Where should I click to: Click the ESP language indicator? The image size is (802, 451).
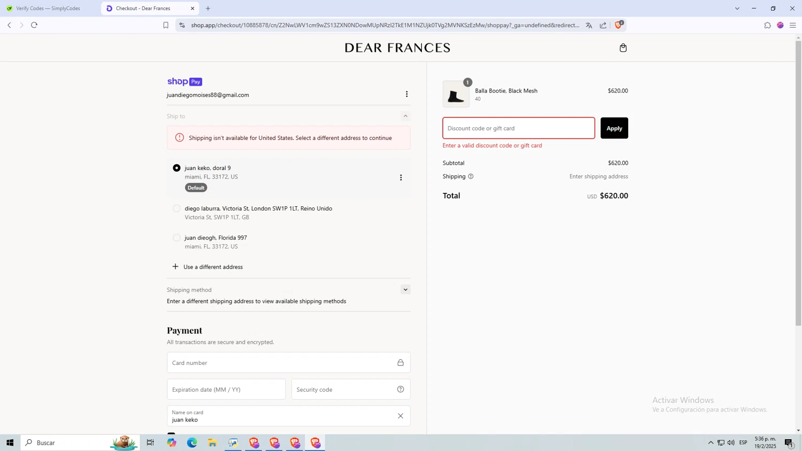click(x=743, y=442)
